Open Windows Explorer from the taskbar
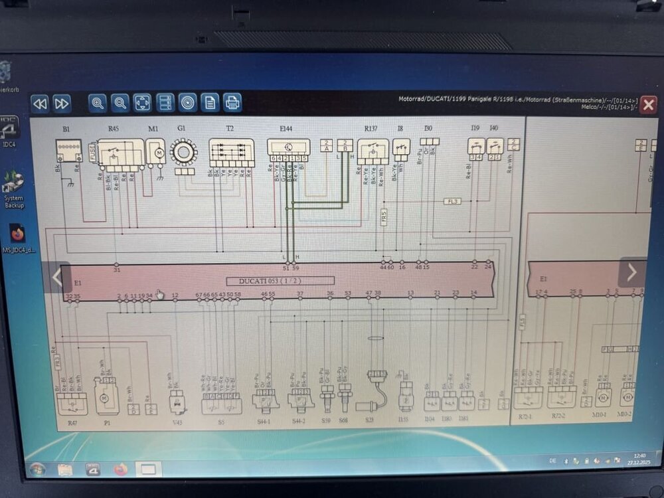The image size is (664, 498). [65, 469]
